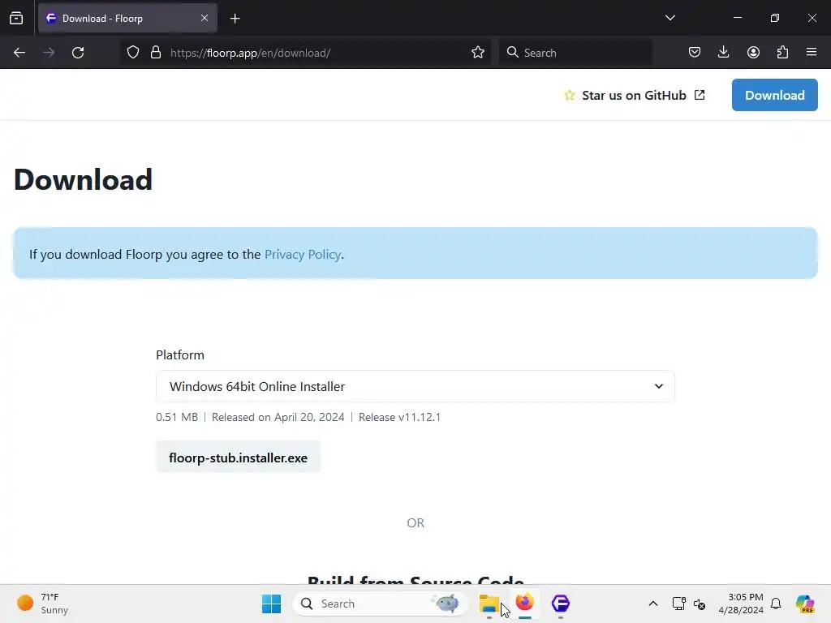Image resolution: width=831 pixels, height=623 pixels.
Task: Switch to Firefox on the taskbar
Action: [x=525, y=603]
